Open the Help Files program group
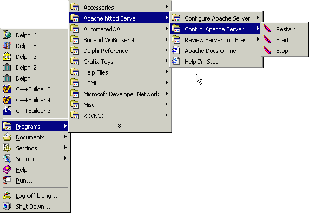 point(119,72)
